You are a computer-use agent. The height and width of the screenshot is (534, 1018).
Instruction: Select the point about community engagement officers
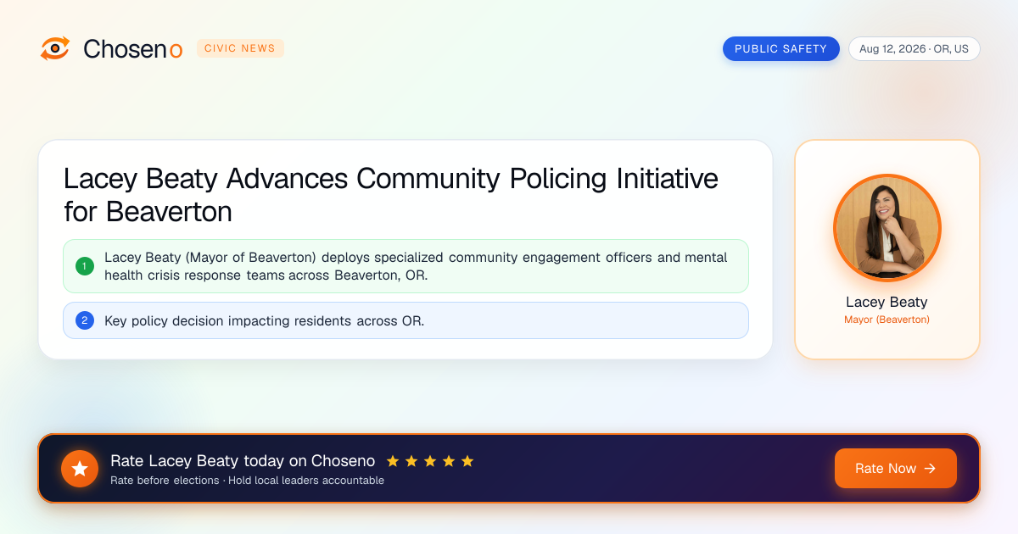406,266
